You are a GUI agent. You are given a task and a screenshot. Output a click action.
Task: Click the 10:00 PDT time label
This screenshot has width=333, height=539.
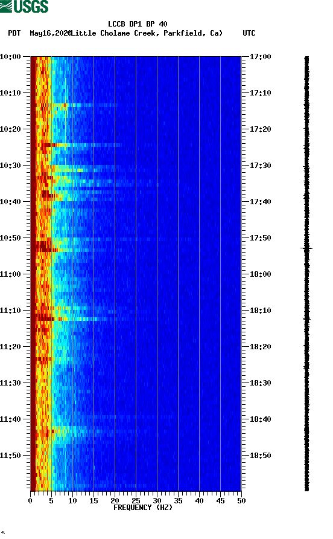tap(10, 57)
